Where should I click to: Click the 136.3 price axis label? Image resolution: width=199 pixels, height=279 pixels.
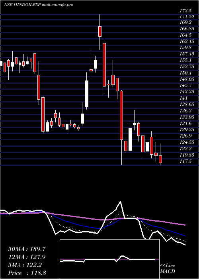tap(185, 110)
